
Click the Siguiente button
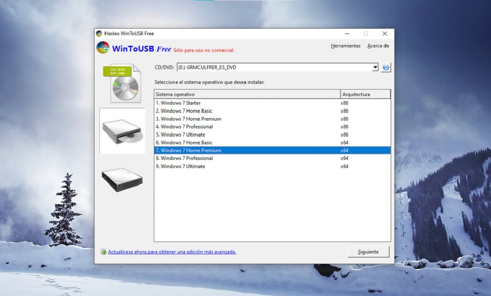point(368,252)
